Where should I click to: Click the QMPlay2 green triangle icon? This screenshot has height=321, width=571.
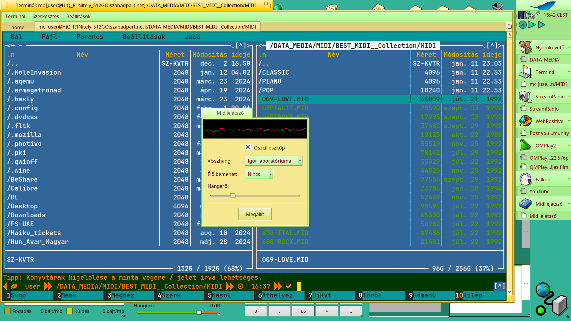pyautogui.click(x=525, y=145)
